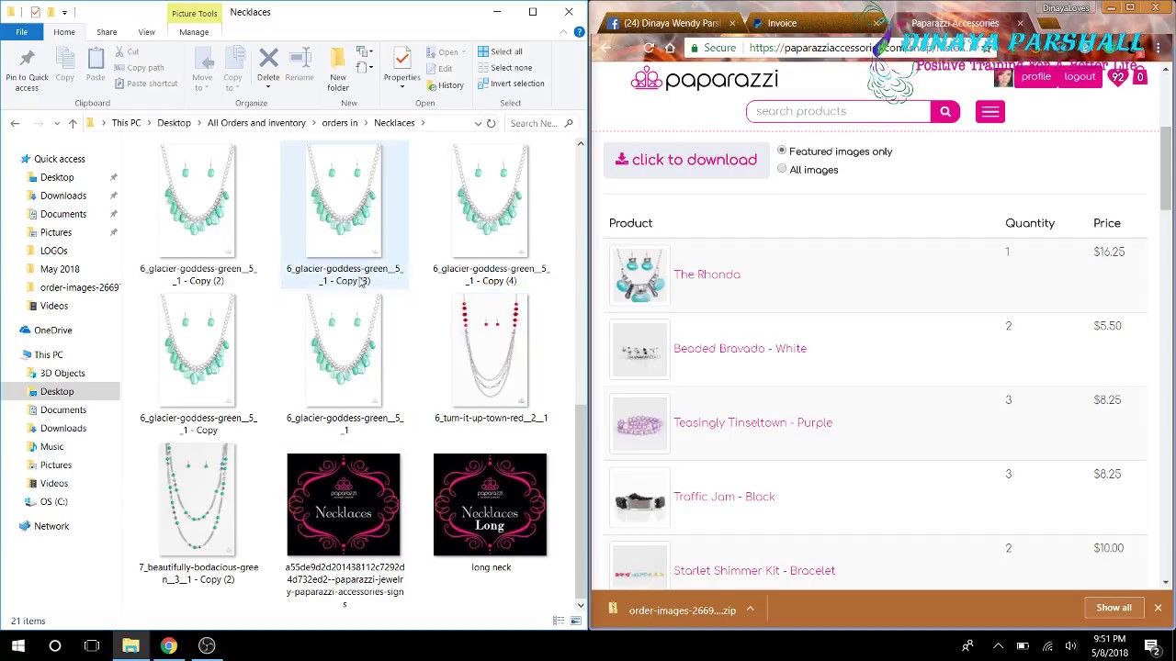Viewport: 1176px width, 661px height.
Task: Open Windows Start menu
Action: tap(18, 645)
